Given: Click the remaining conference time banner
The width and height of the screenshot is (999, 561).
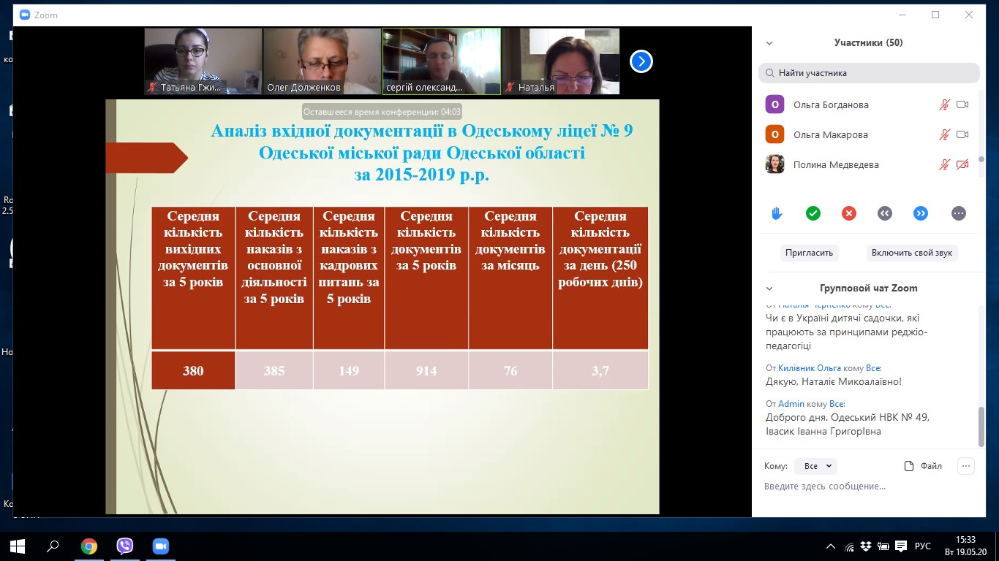Looking at the screenshot, I should (382, 112).
